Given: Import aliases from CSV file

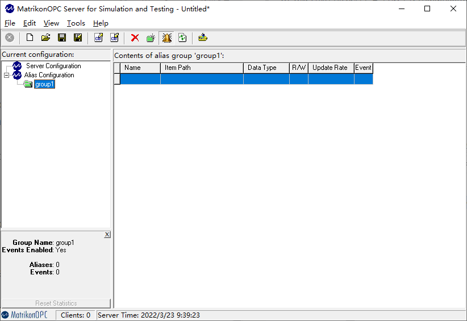Looking at the screenshot, I should [x=115, y=38].
